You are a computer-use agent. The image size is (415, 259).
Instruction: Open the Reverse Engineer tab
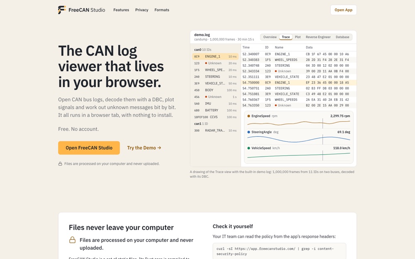click(318, 37)
